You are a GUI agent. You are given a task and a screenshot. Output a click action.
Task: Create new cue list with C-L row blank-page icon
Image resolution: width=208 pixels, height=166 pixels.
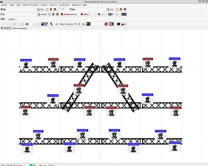49,14
